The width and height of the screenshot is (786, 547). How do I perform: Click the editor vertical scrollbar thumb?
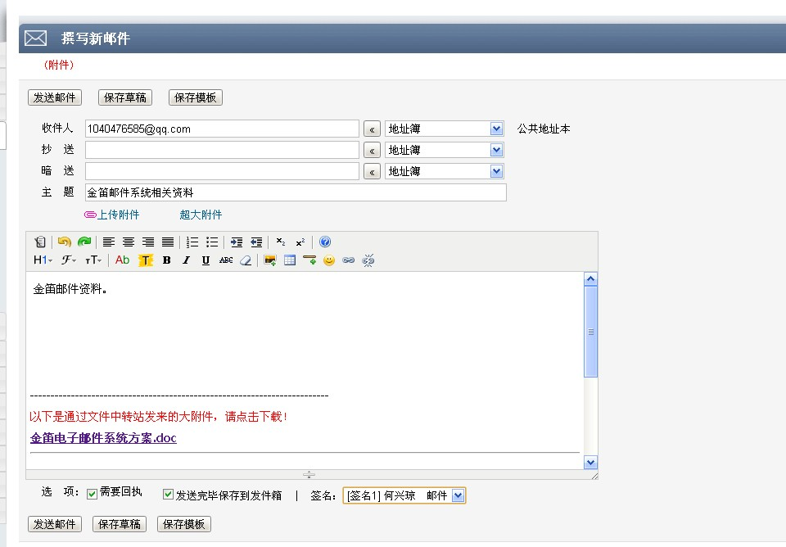(x=590, y=332)
